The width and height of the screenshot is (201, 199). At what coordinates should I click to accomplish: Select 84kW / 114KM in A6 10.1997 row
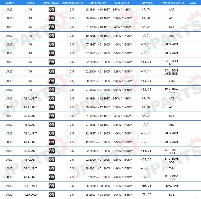tap(122, 27)
